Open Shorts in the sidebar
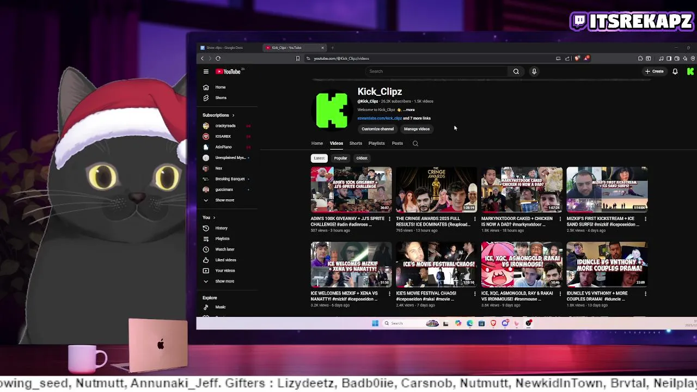Image resolution: width=697 pixels, height=392 pixels. pos(220,98)
